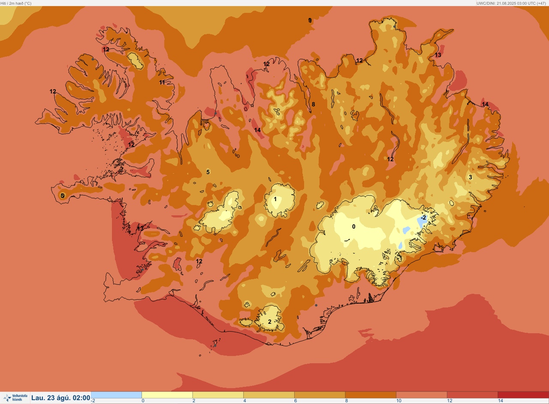549x404 pixels.
Task: Click the Veðurstofa Íslands logo
Action: 15,398
